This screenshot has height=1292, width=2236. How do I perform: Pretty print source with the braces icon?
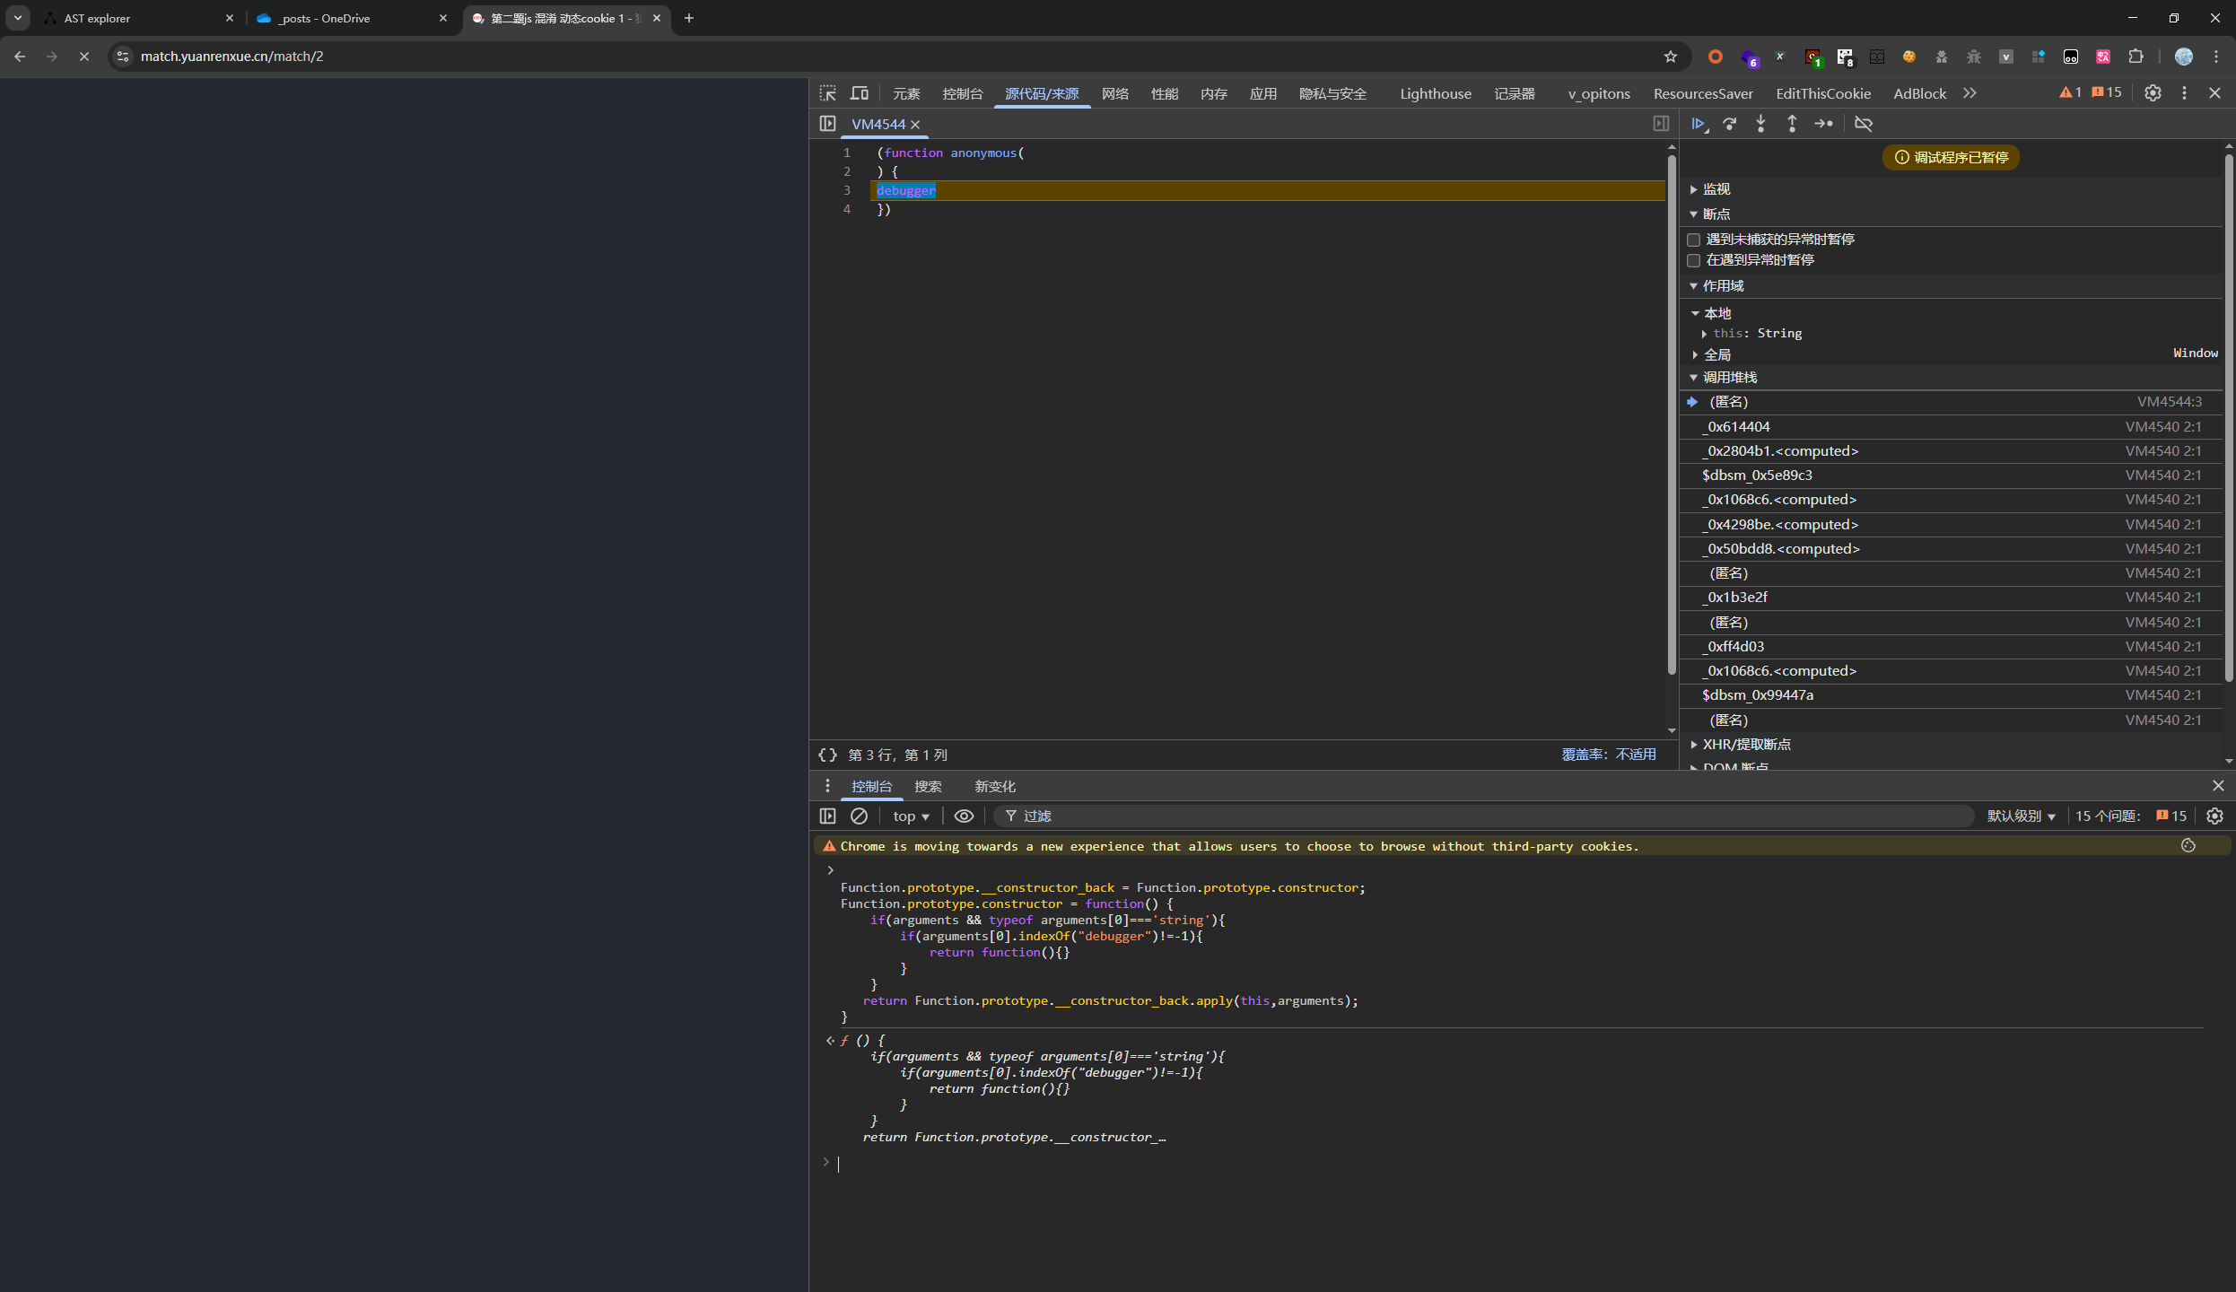[x=827, y=755]
